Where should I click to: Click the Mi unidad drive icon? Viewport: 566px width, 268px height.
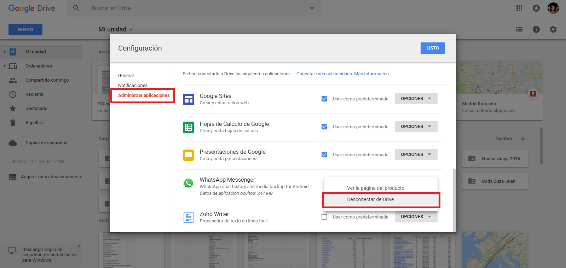(x=13, y=52)
